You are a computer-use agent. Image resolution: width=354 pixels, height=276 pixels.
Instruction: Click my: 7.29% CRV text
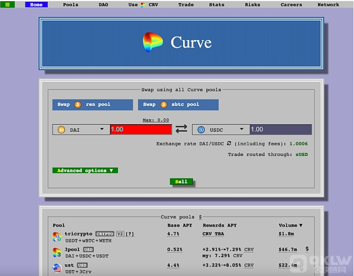[222, 256]
